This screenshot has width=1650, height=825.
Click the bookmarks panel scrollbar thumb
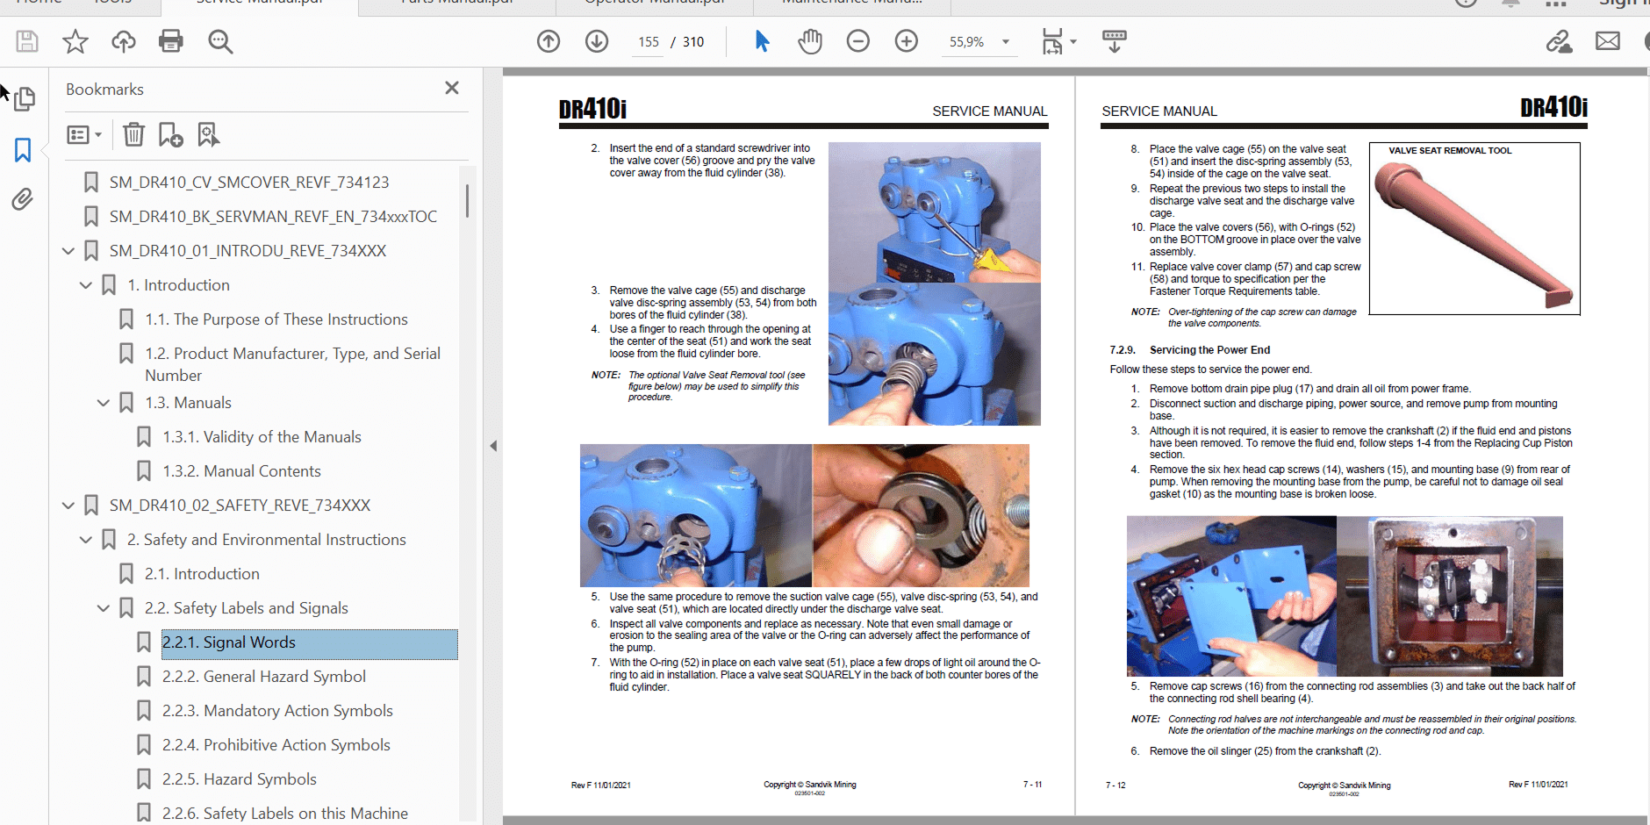tap(467, 201)
